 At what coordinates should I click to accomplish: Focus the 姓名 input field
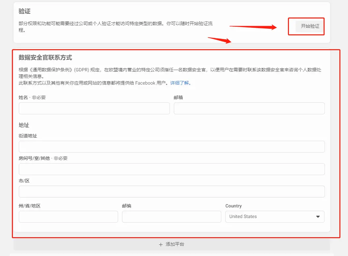(x=94, y=108)
